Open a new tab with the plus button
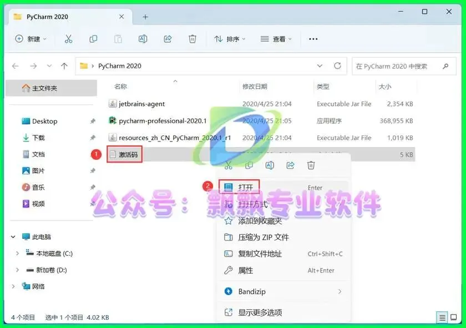This screenshot has width=466, height=328. [145, 17]
